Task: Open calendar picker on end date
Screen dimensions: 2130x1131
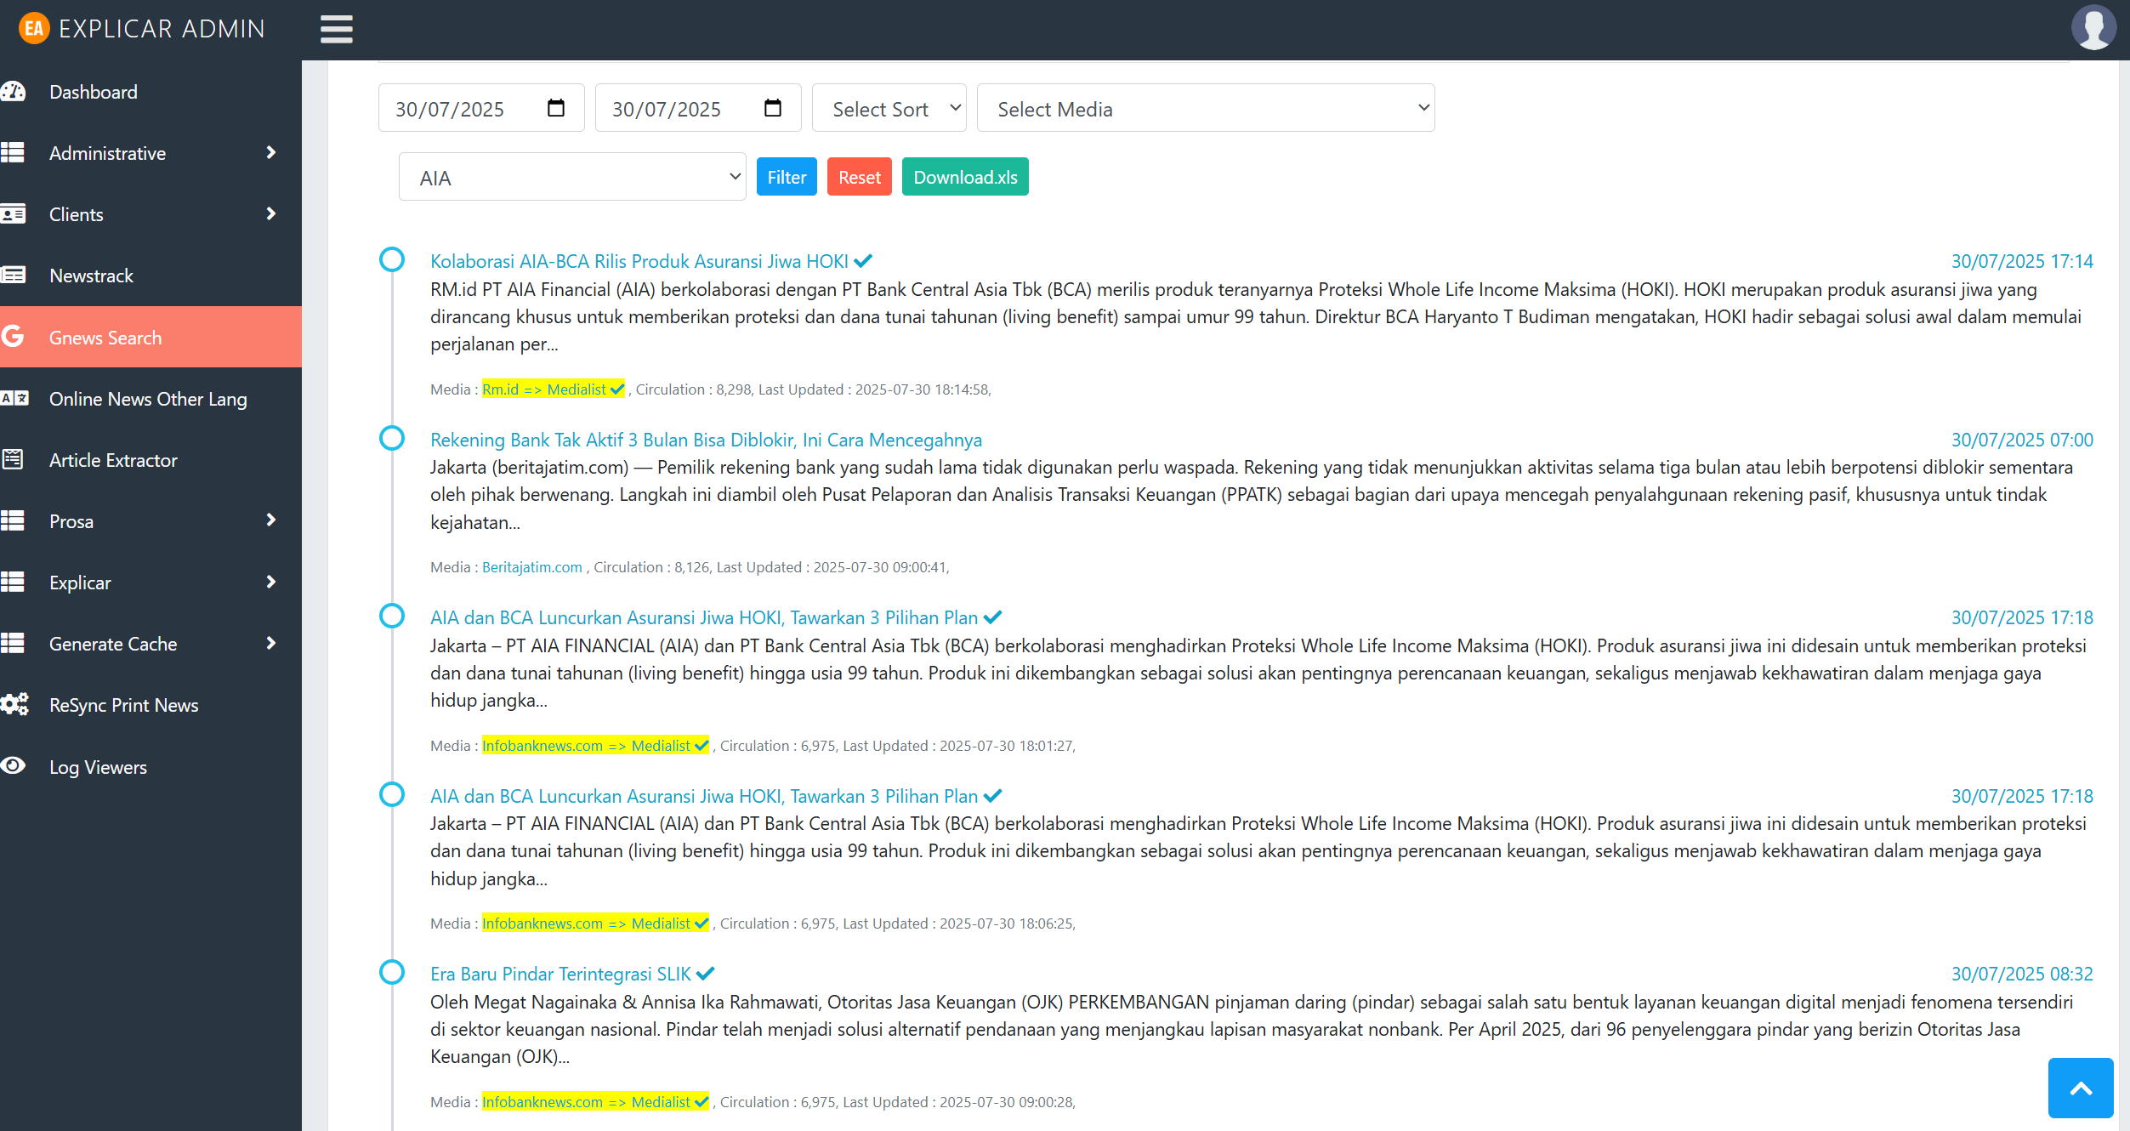Action: click(773, 108)
